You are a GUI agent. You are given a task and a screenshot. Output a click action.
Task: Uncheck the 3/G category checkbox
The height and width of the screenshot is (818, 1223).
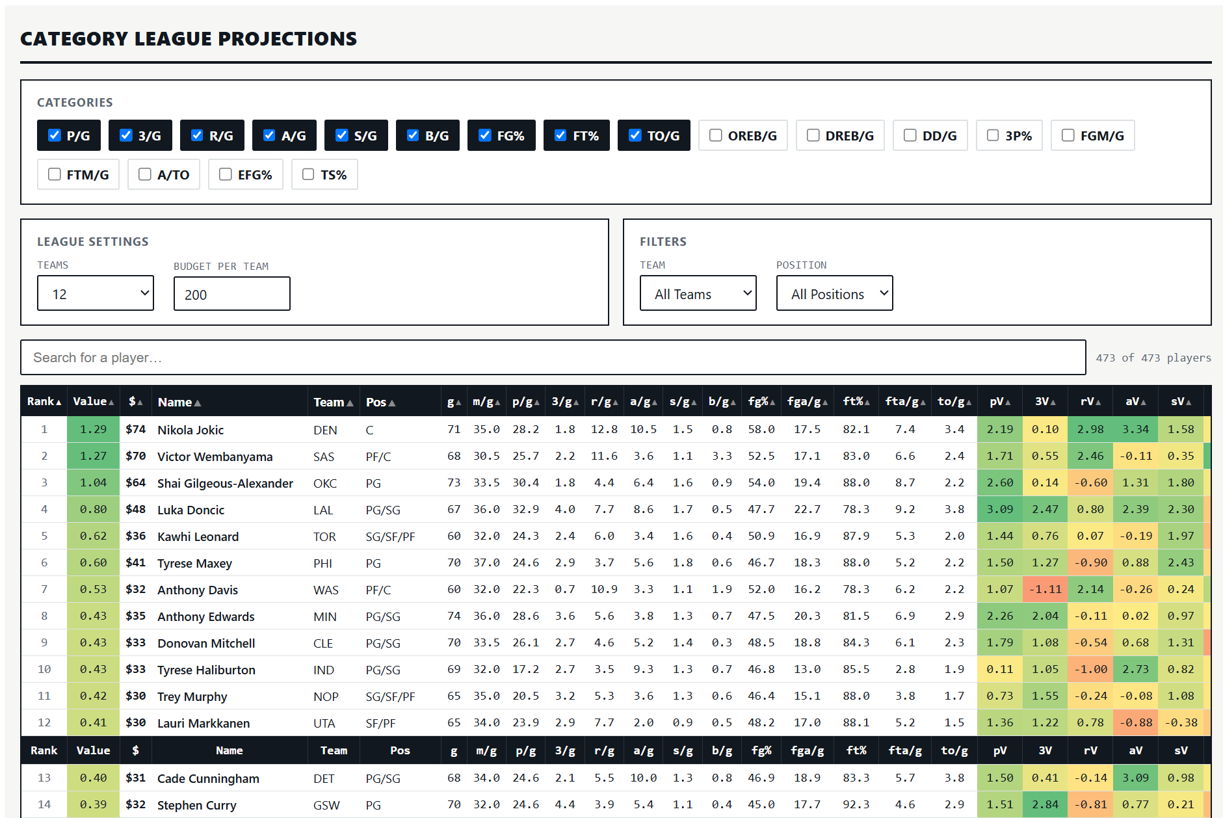(x=126, y=135)
